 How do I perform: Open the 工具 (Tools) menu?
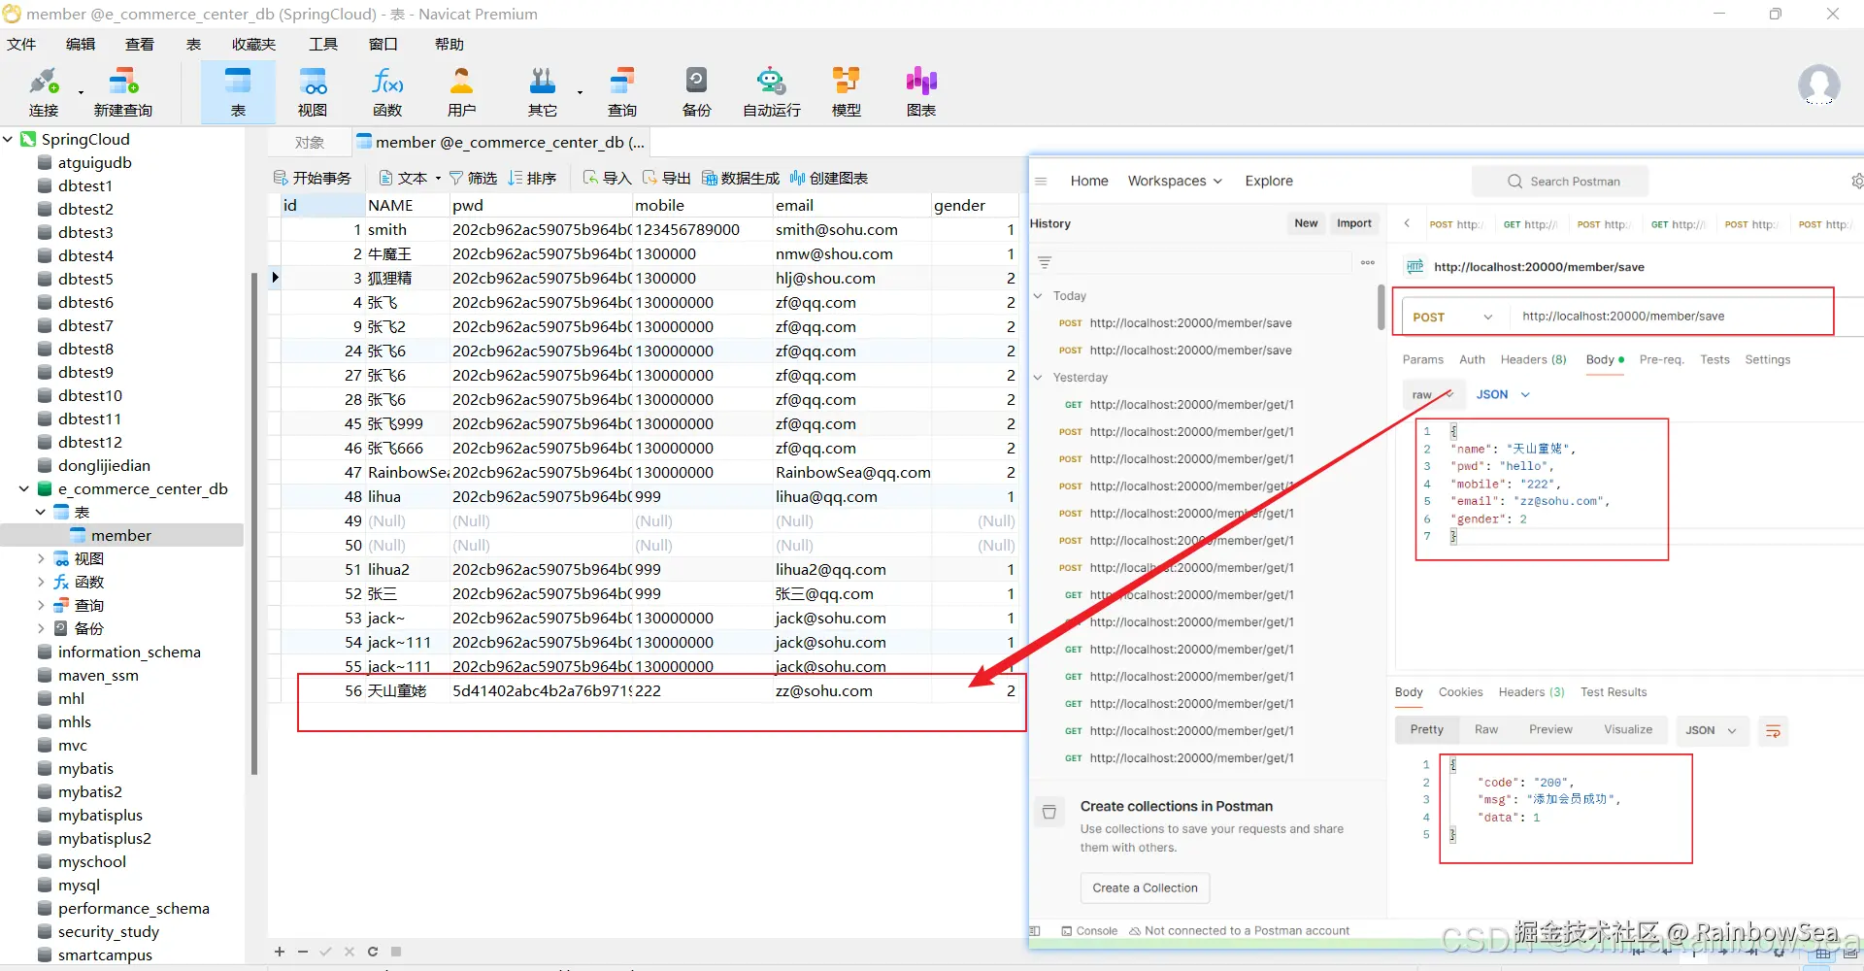[x=323, y=44]
